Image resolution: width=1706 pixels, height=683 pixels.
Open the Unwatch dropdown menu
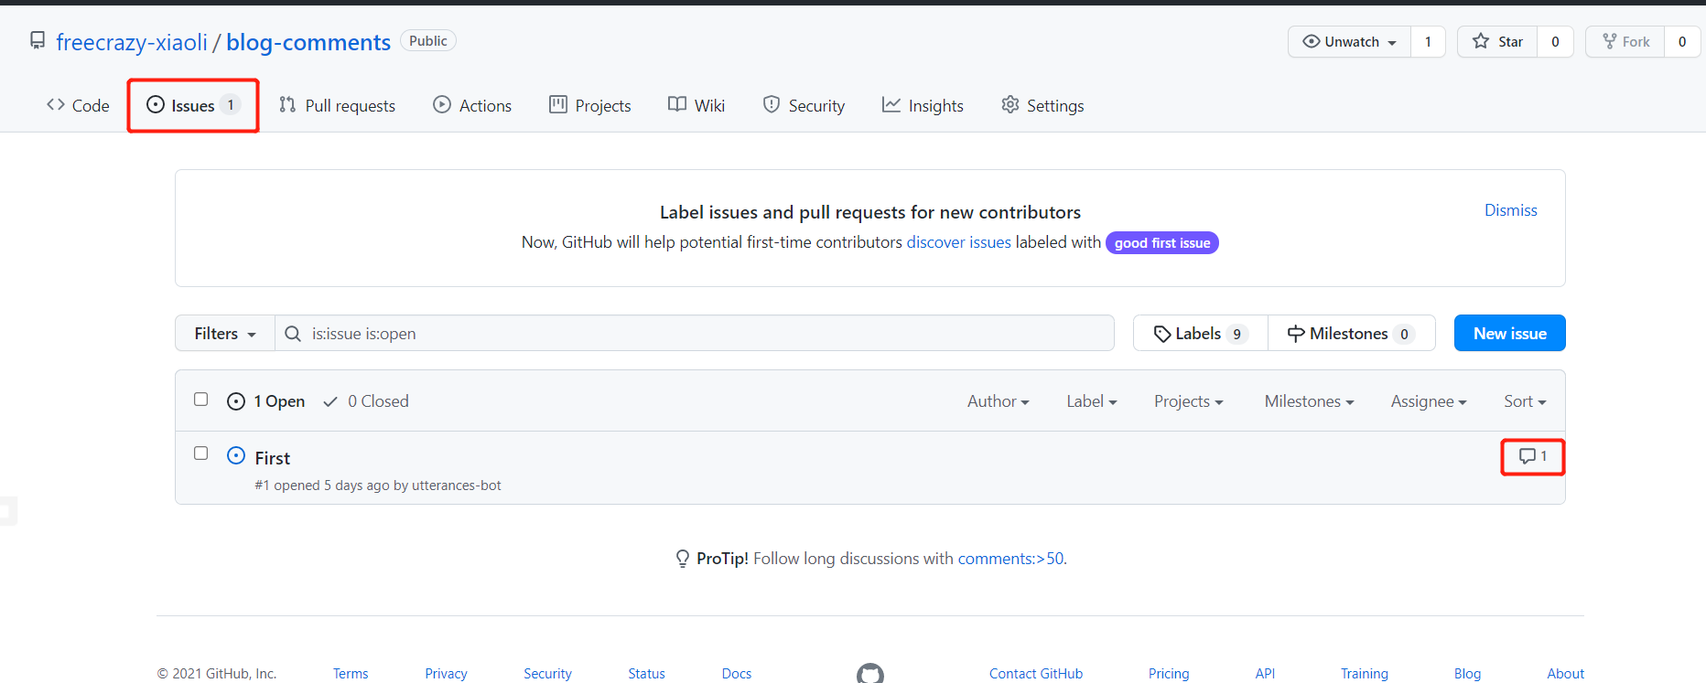tap(1350, 42)
